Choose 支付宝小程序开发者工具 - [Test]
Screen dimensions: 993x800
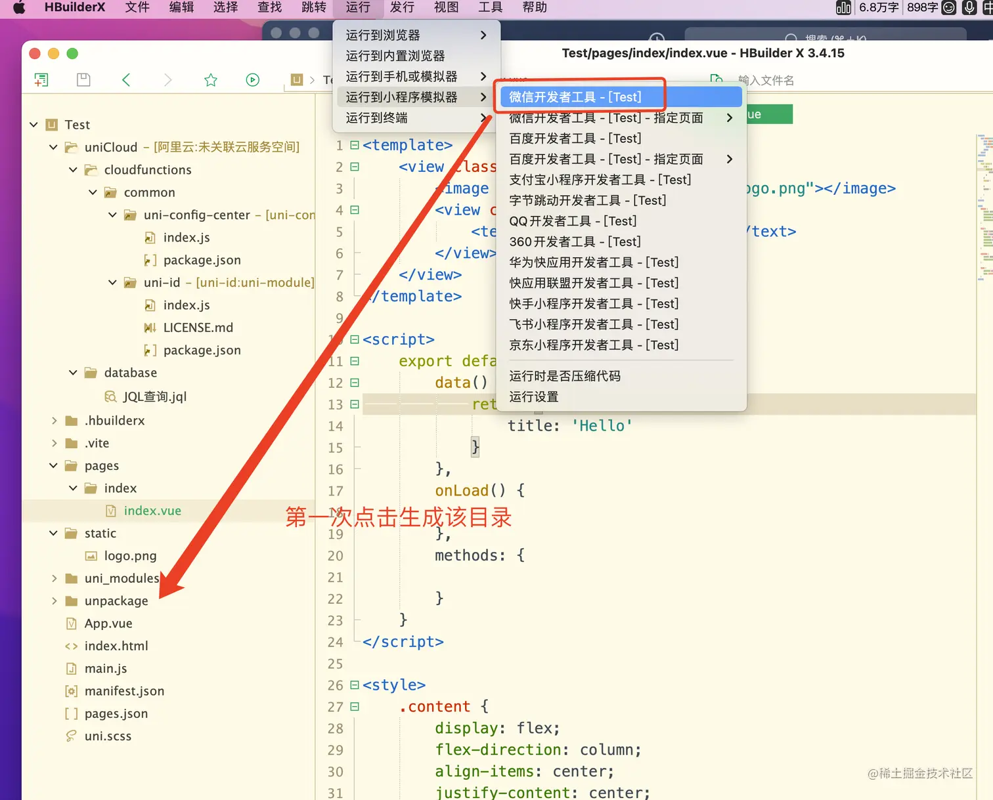pos(621,180)
